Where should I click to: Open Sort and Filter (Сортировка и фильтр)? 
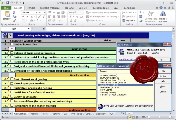tap(151, 16)
